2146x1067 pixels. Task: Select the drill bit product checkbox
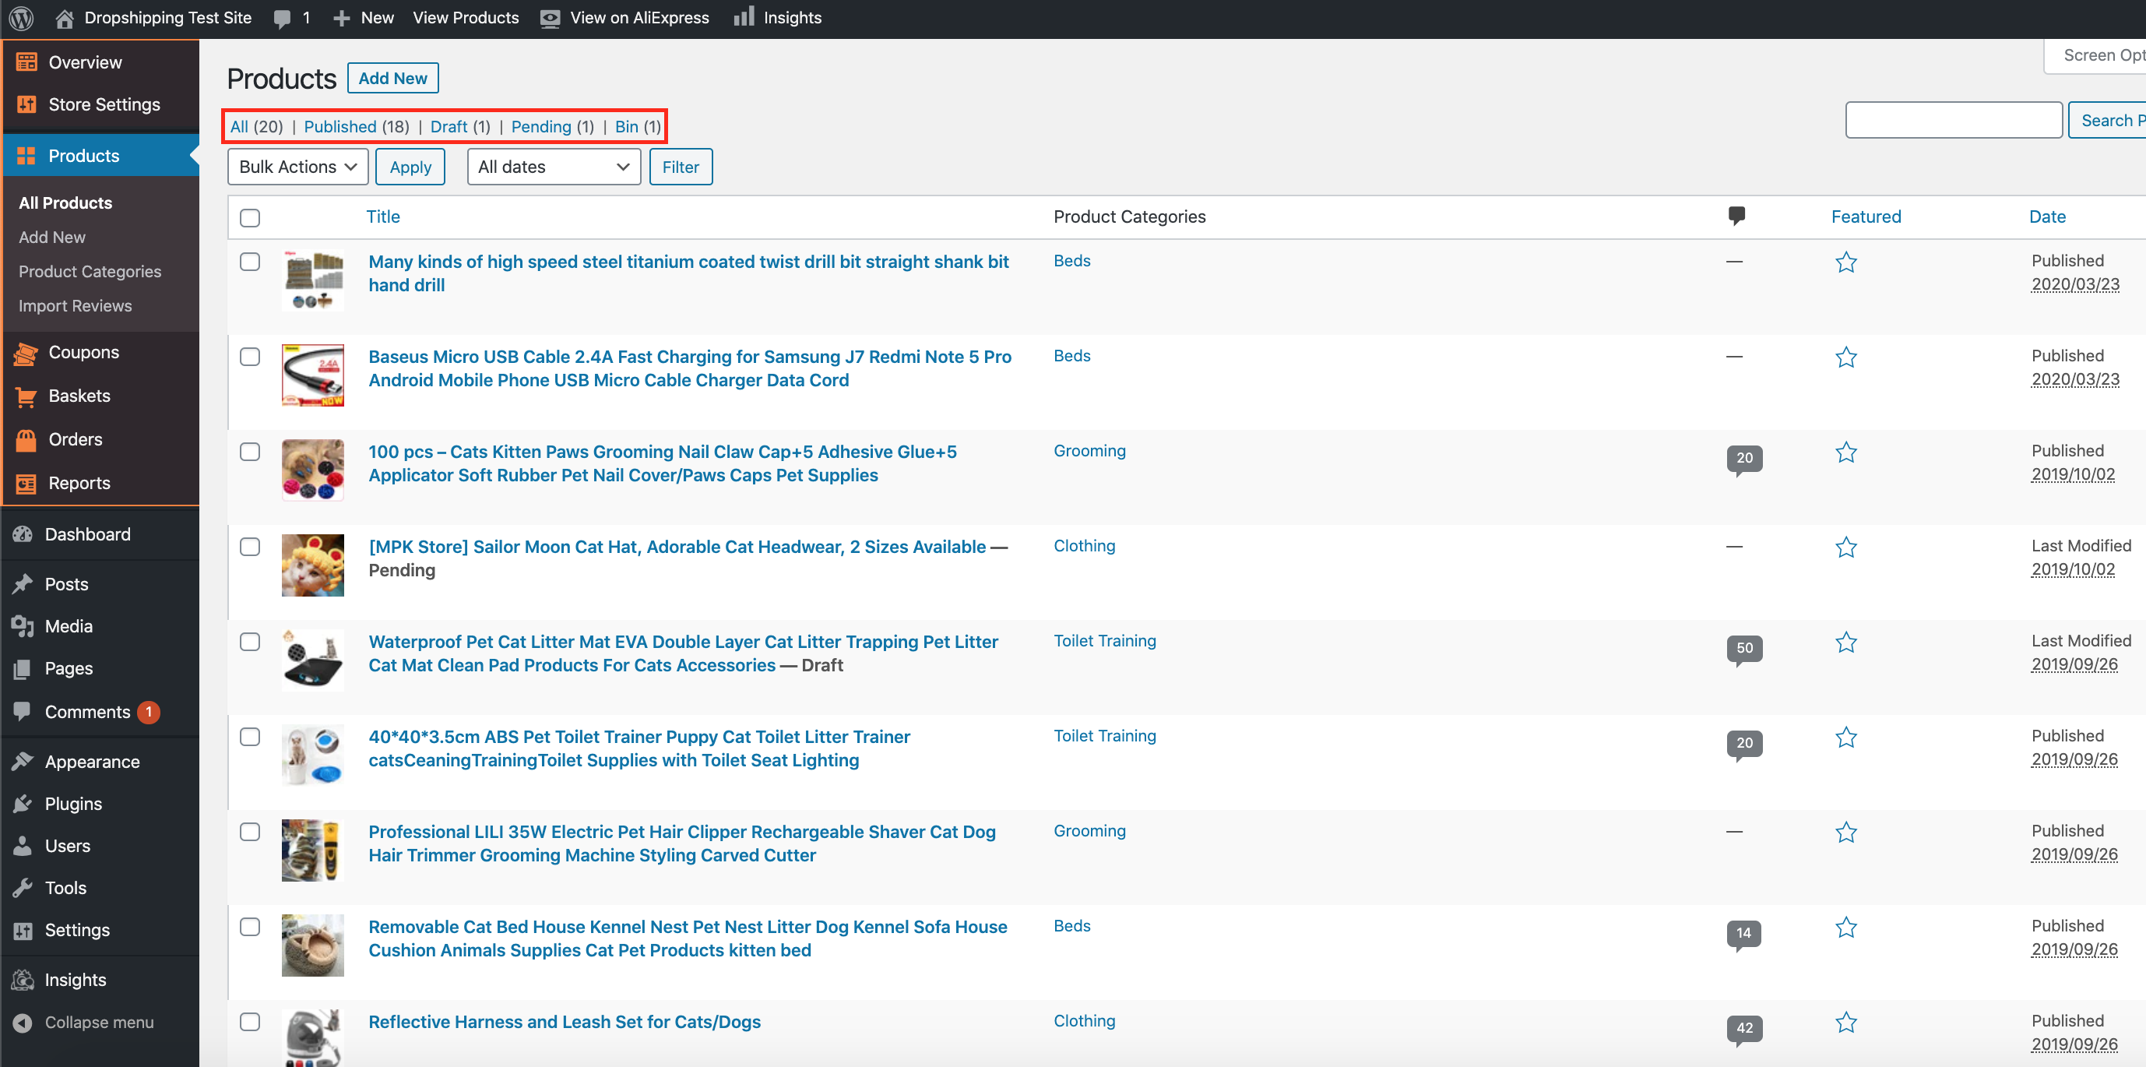250,262
